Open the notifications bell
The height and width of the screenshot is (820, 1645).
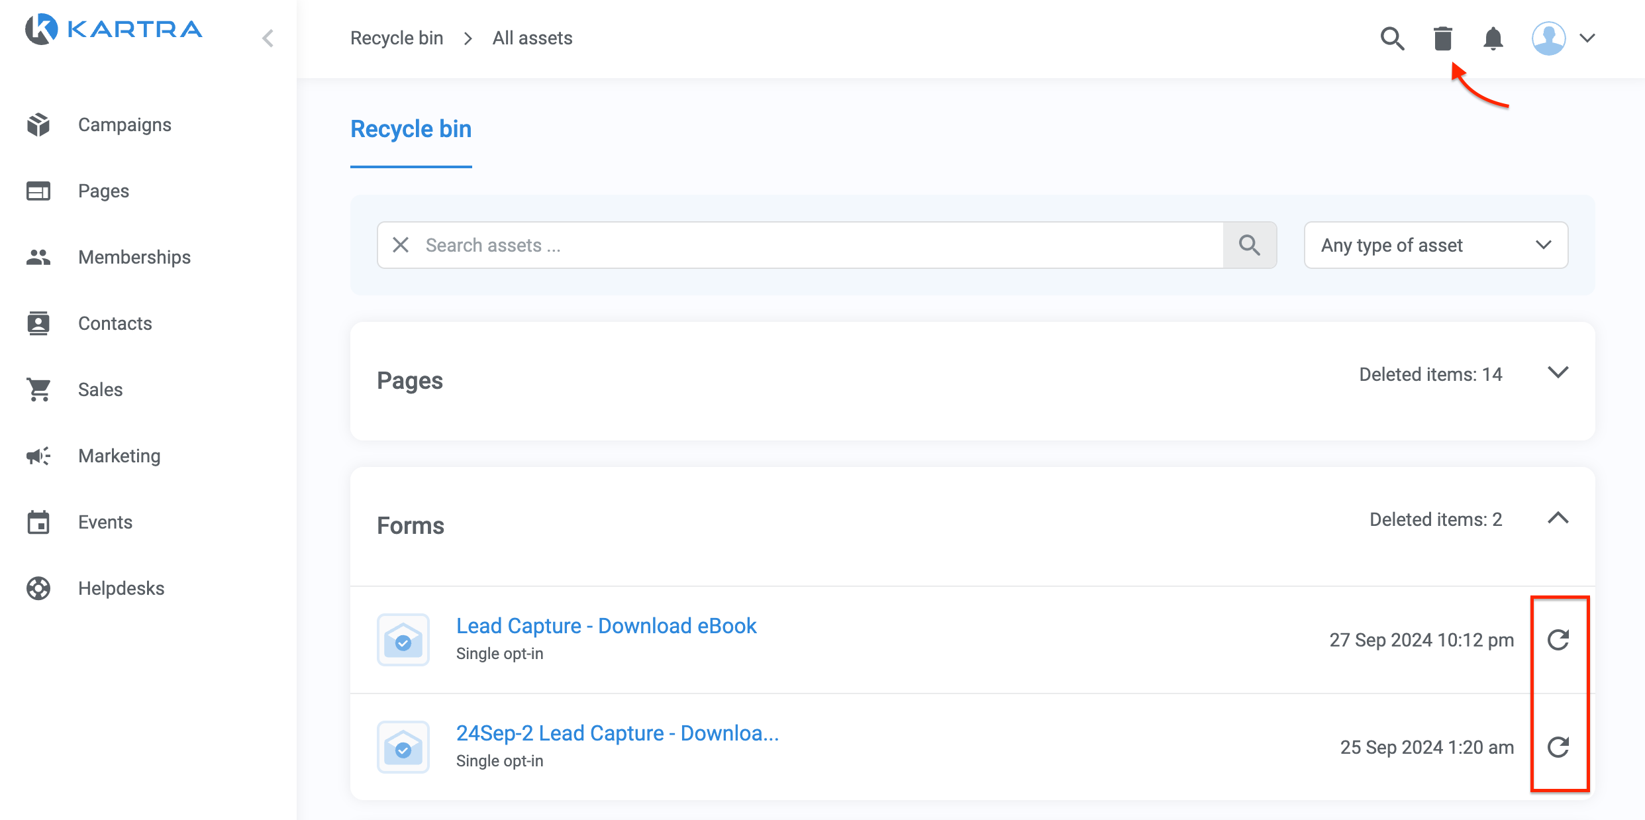pyautogui.click(x=1493, y=38)
